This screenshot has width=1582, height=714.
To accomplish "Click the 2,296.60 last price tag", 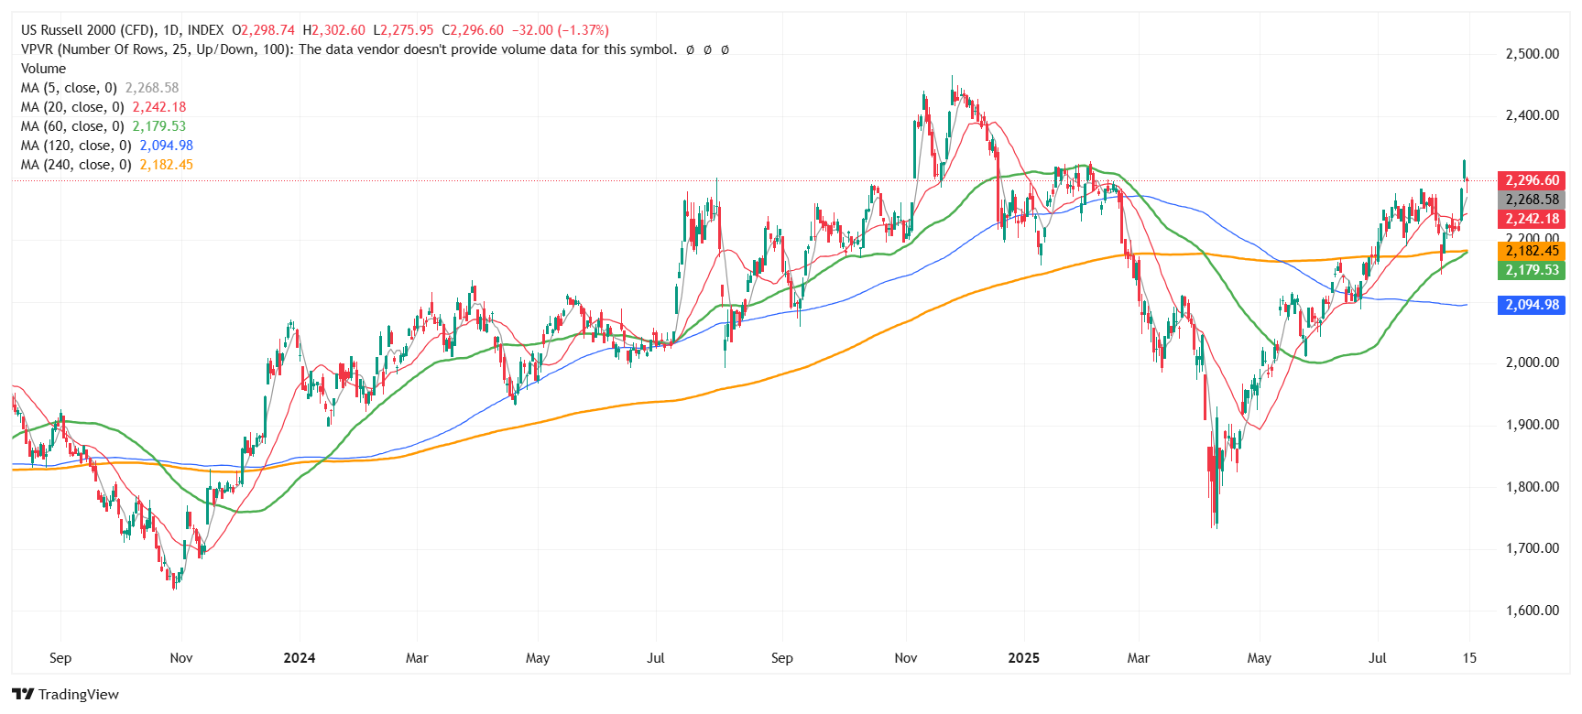I will pos(1531,180).
